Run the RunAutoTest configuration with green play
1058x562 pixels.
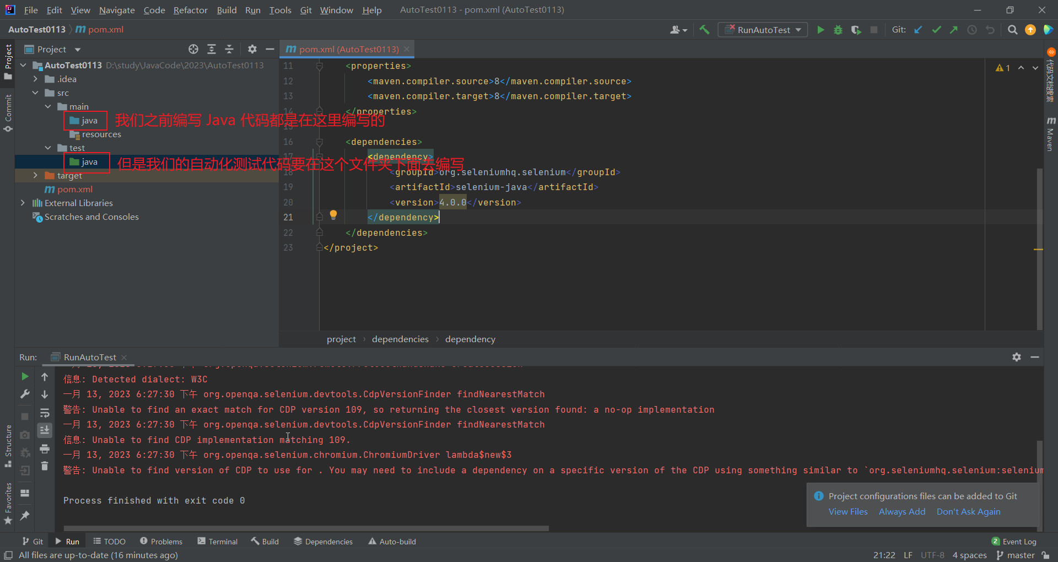[x=821, y=30]
